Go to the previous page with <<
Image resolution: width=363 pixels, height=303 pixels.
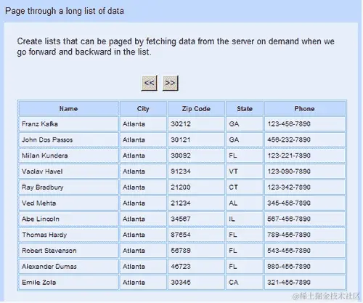(150, 83)
